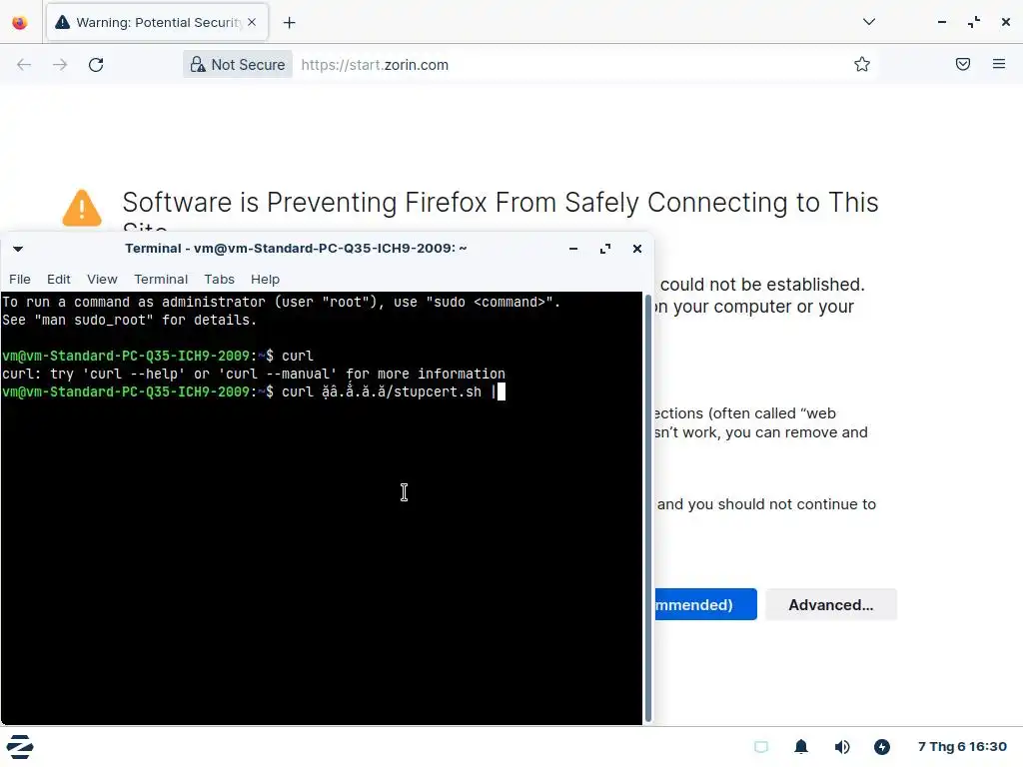
Task: Click the orange warning triangle icon
Action: (82, 208)
